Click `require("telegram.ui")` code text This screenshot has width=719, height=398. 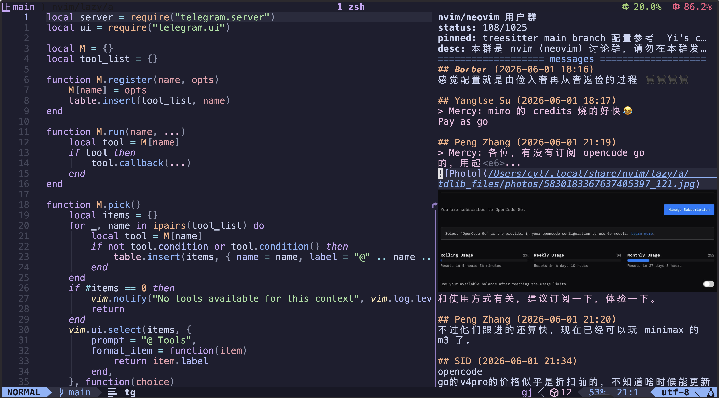169,28
